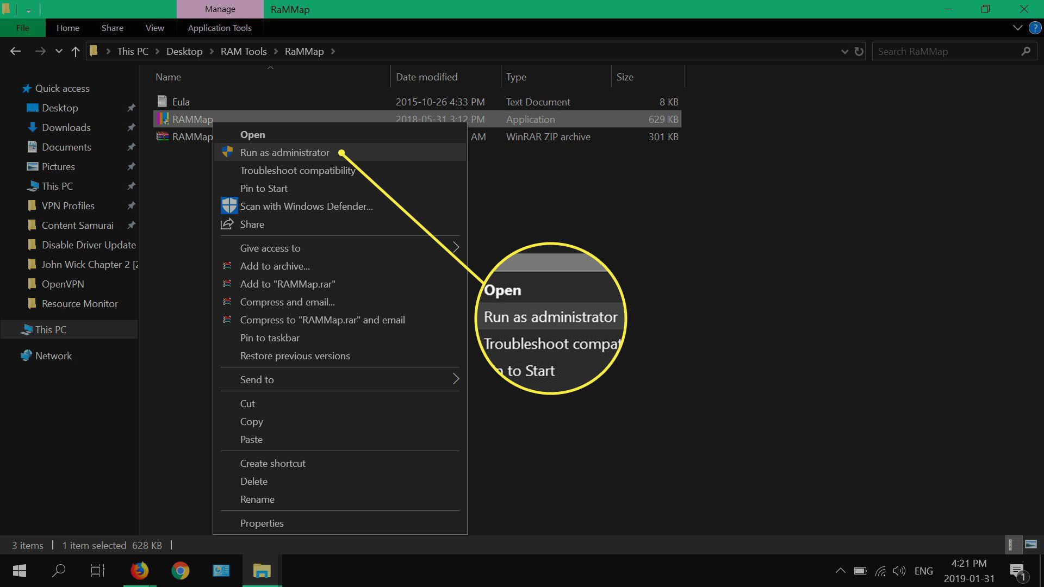Image resolution: width=1044 pixels, height=587 pixels.
Task: Expand the ribbon with the chevron
Action: coord(1017,28)
